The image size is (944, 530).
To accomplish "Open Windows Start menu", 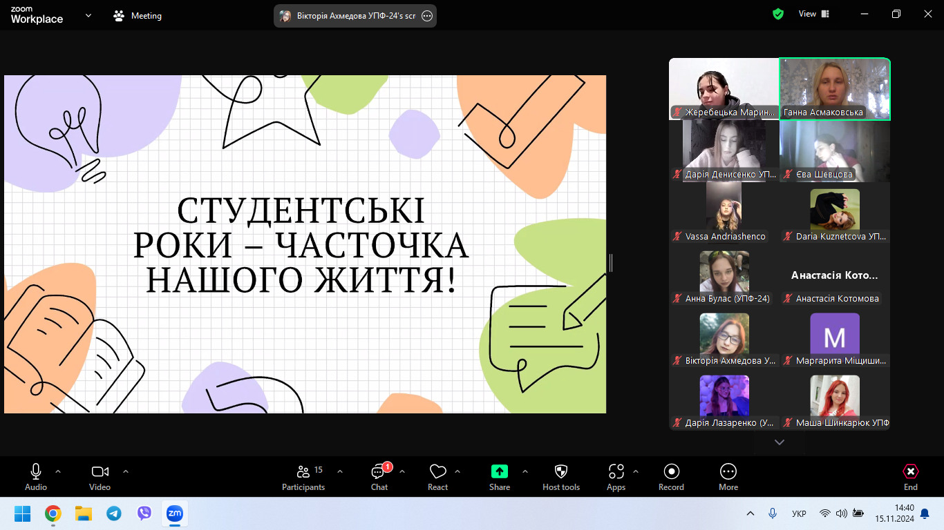I will 23,513.
